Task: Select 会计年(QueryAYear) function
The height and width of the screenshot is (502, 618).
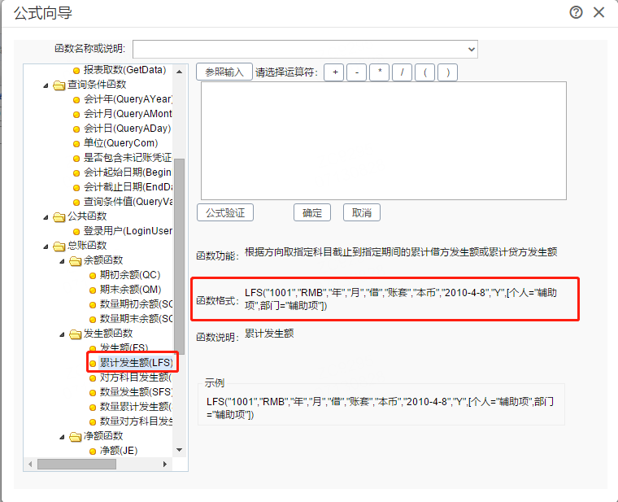Action: (x=128, y=99)
